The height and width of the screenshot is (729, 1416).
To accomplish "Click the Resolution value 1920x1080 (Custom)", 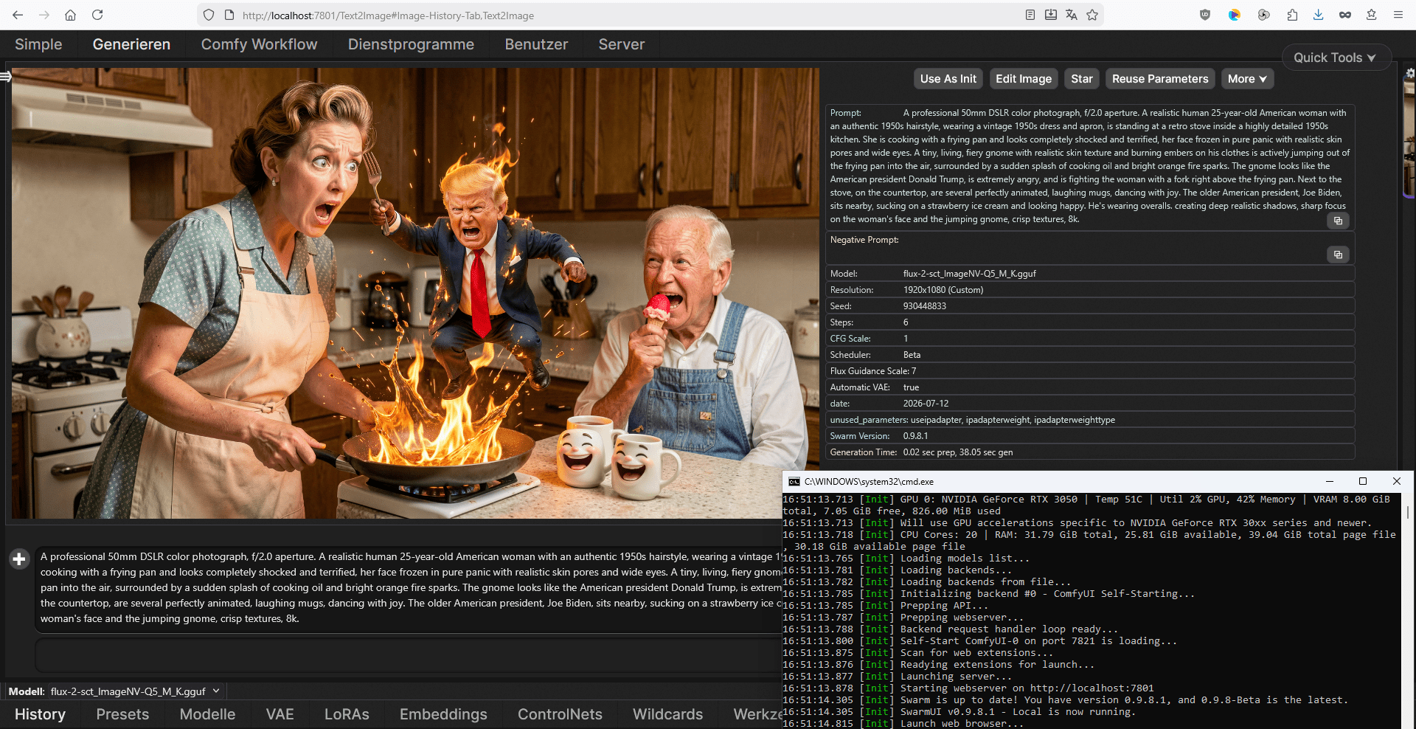I will [943, 290].
